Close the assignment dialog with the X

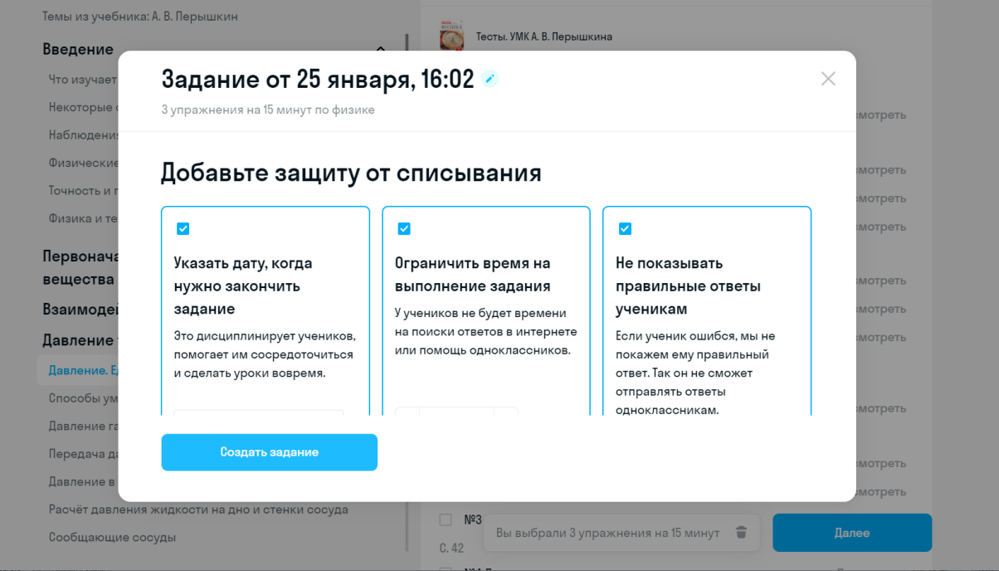828,79
